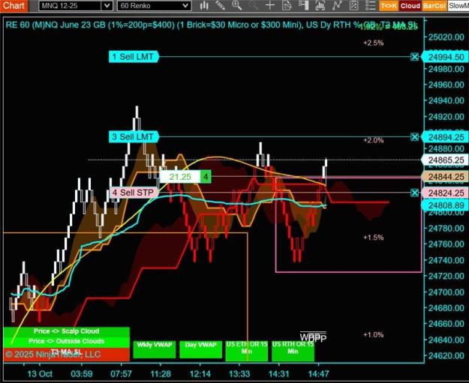
Task: Toggle the SlowM button
Action: pos(458,6)
